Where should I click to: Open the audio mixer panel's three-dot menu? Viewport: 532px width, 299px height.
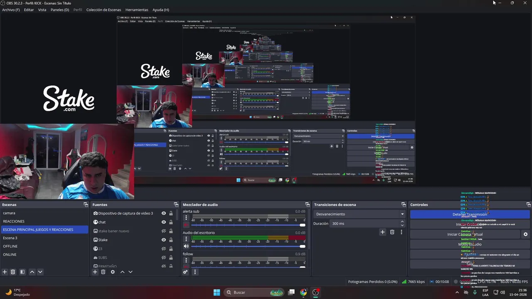[x=195, y=272]
